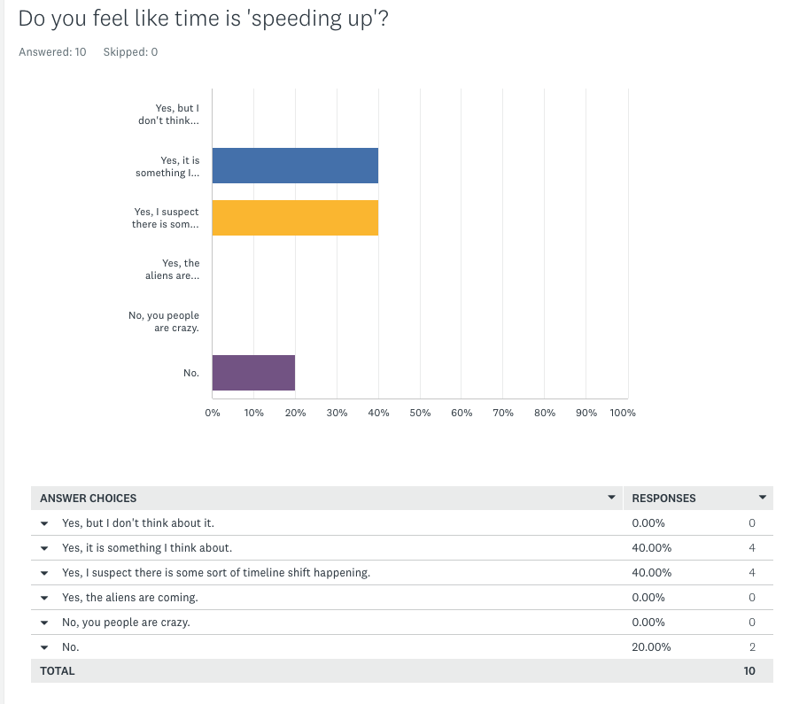Expand 'No, you people are crazy' row arrow
This screenshot has height=704, width=799.
[44, 623]
